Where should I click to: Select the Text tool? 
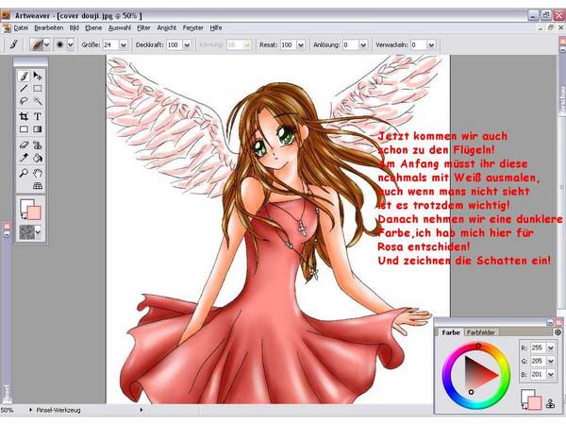pyautogui.click(x=38, y=116)
